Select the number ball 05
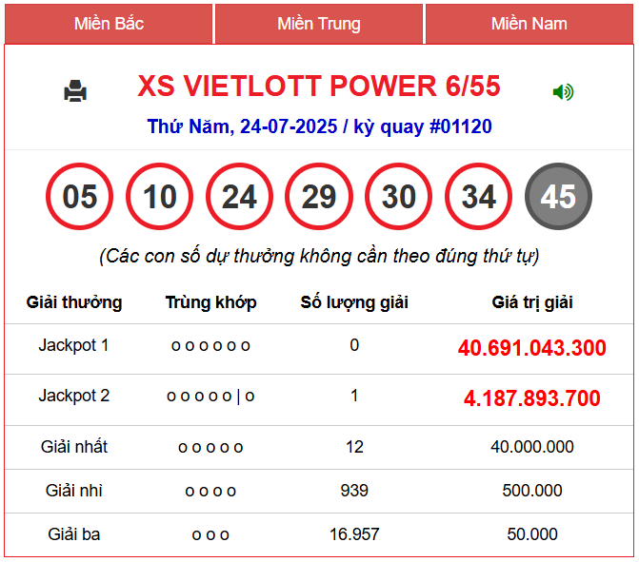This screenshot has height=562, width=639. click(79, 197)
